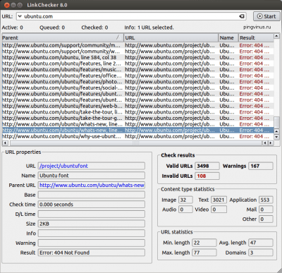
Task: Click the horizontal scrollbar track under the results
Action: point(135,142)
